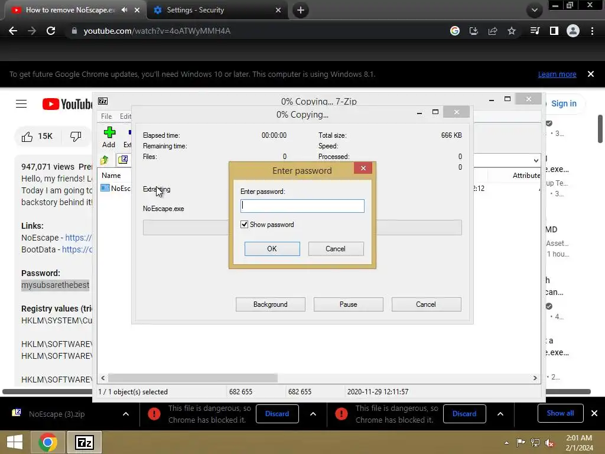Click the green Add icon in 7-Zip
605x454 pixels.
pos(109,133)
